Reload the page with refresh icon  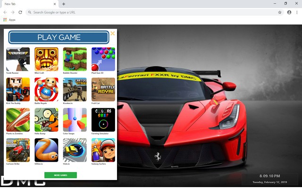(x=20, y=12)
